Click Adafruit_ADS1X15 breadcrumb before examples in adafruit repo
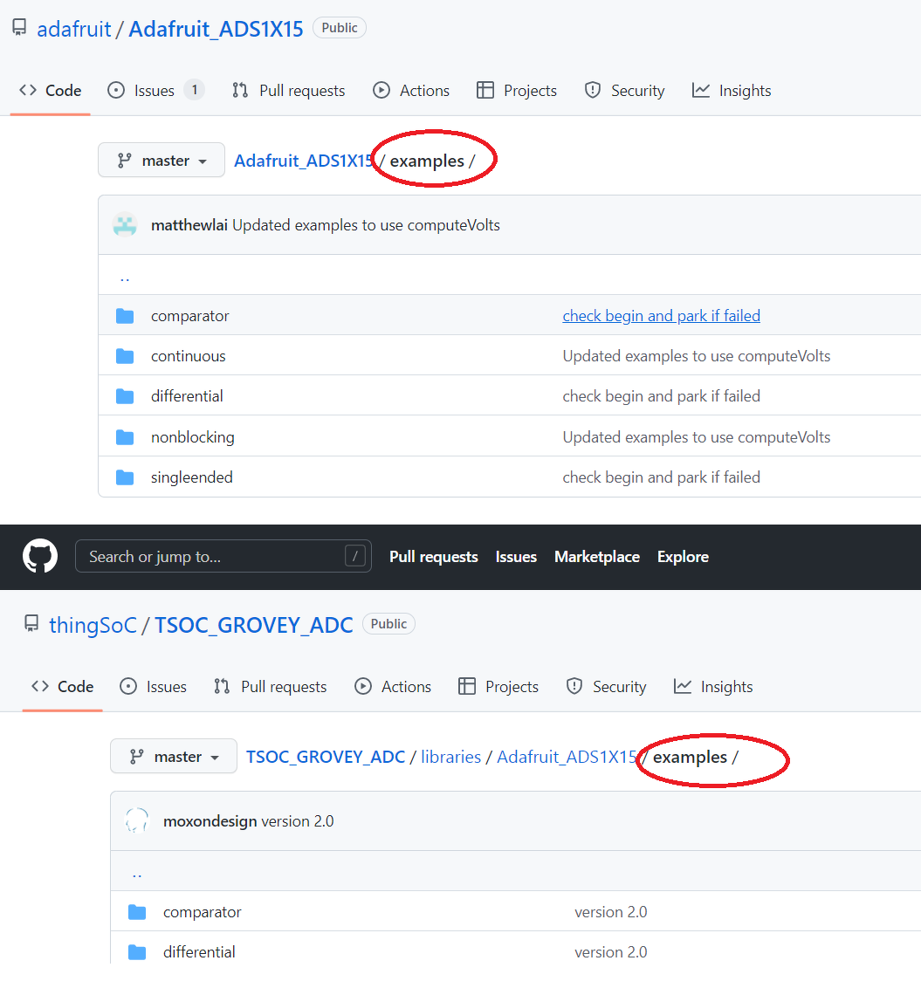 (x=304, y=161)
